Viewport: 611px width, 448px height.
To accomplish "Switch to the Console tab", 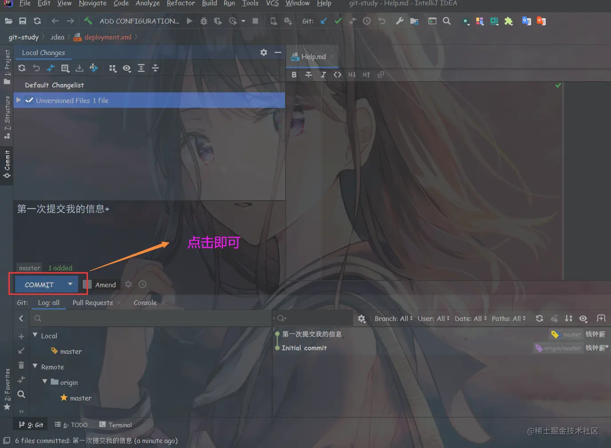I will [145, 303].
